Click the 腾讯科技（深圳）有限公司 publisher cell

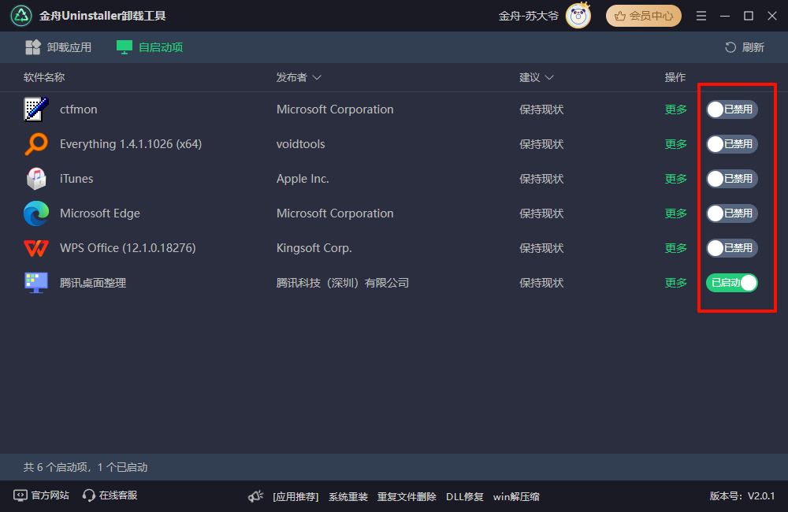(342, 282)
